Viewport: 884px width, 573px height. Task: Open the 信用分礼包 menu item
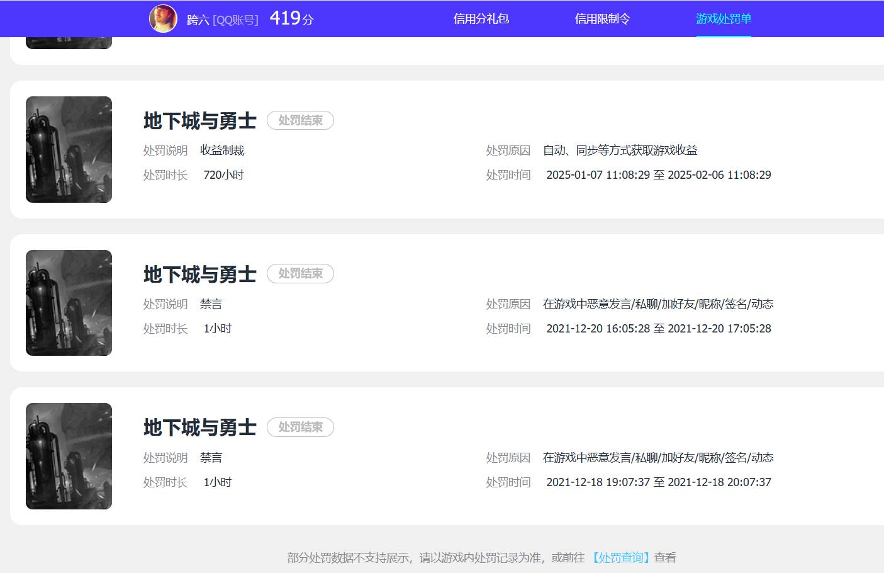(482, 19)
